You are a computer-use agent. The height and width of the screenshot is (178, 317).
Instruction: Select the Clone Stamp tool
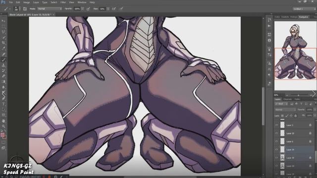point(3,65)
